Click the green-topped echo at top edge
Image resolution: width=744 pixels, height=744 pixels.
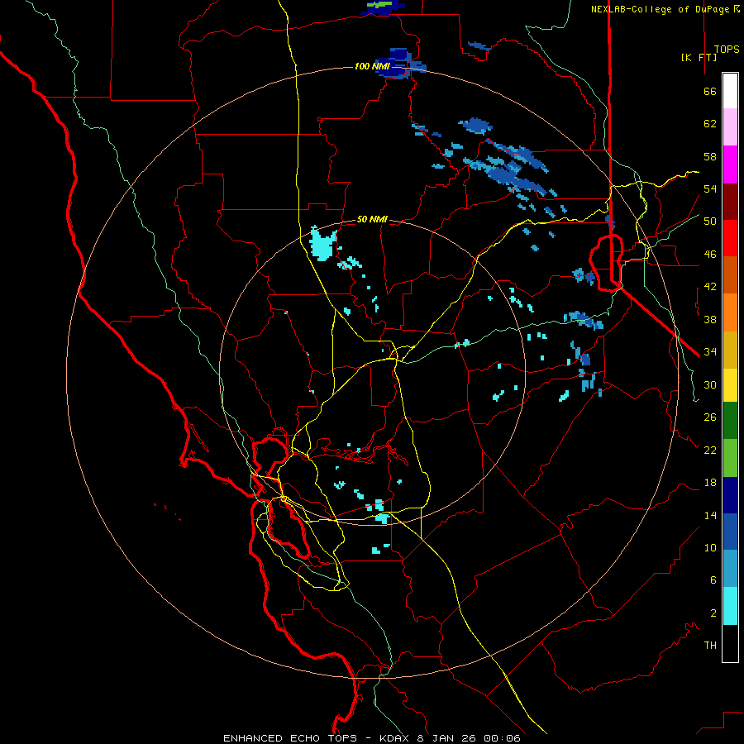pyautogui.click(x=383, y=7)
